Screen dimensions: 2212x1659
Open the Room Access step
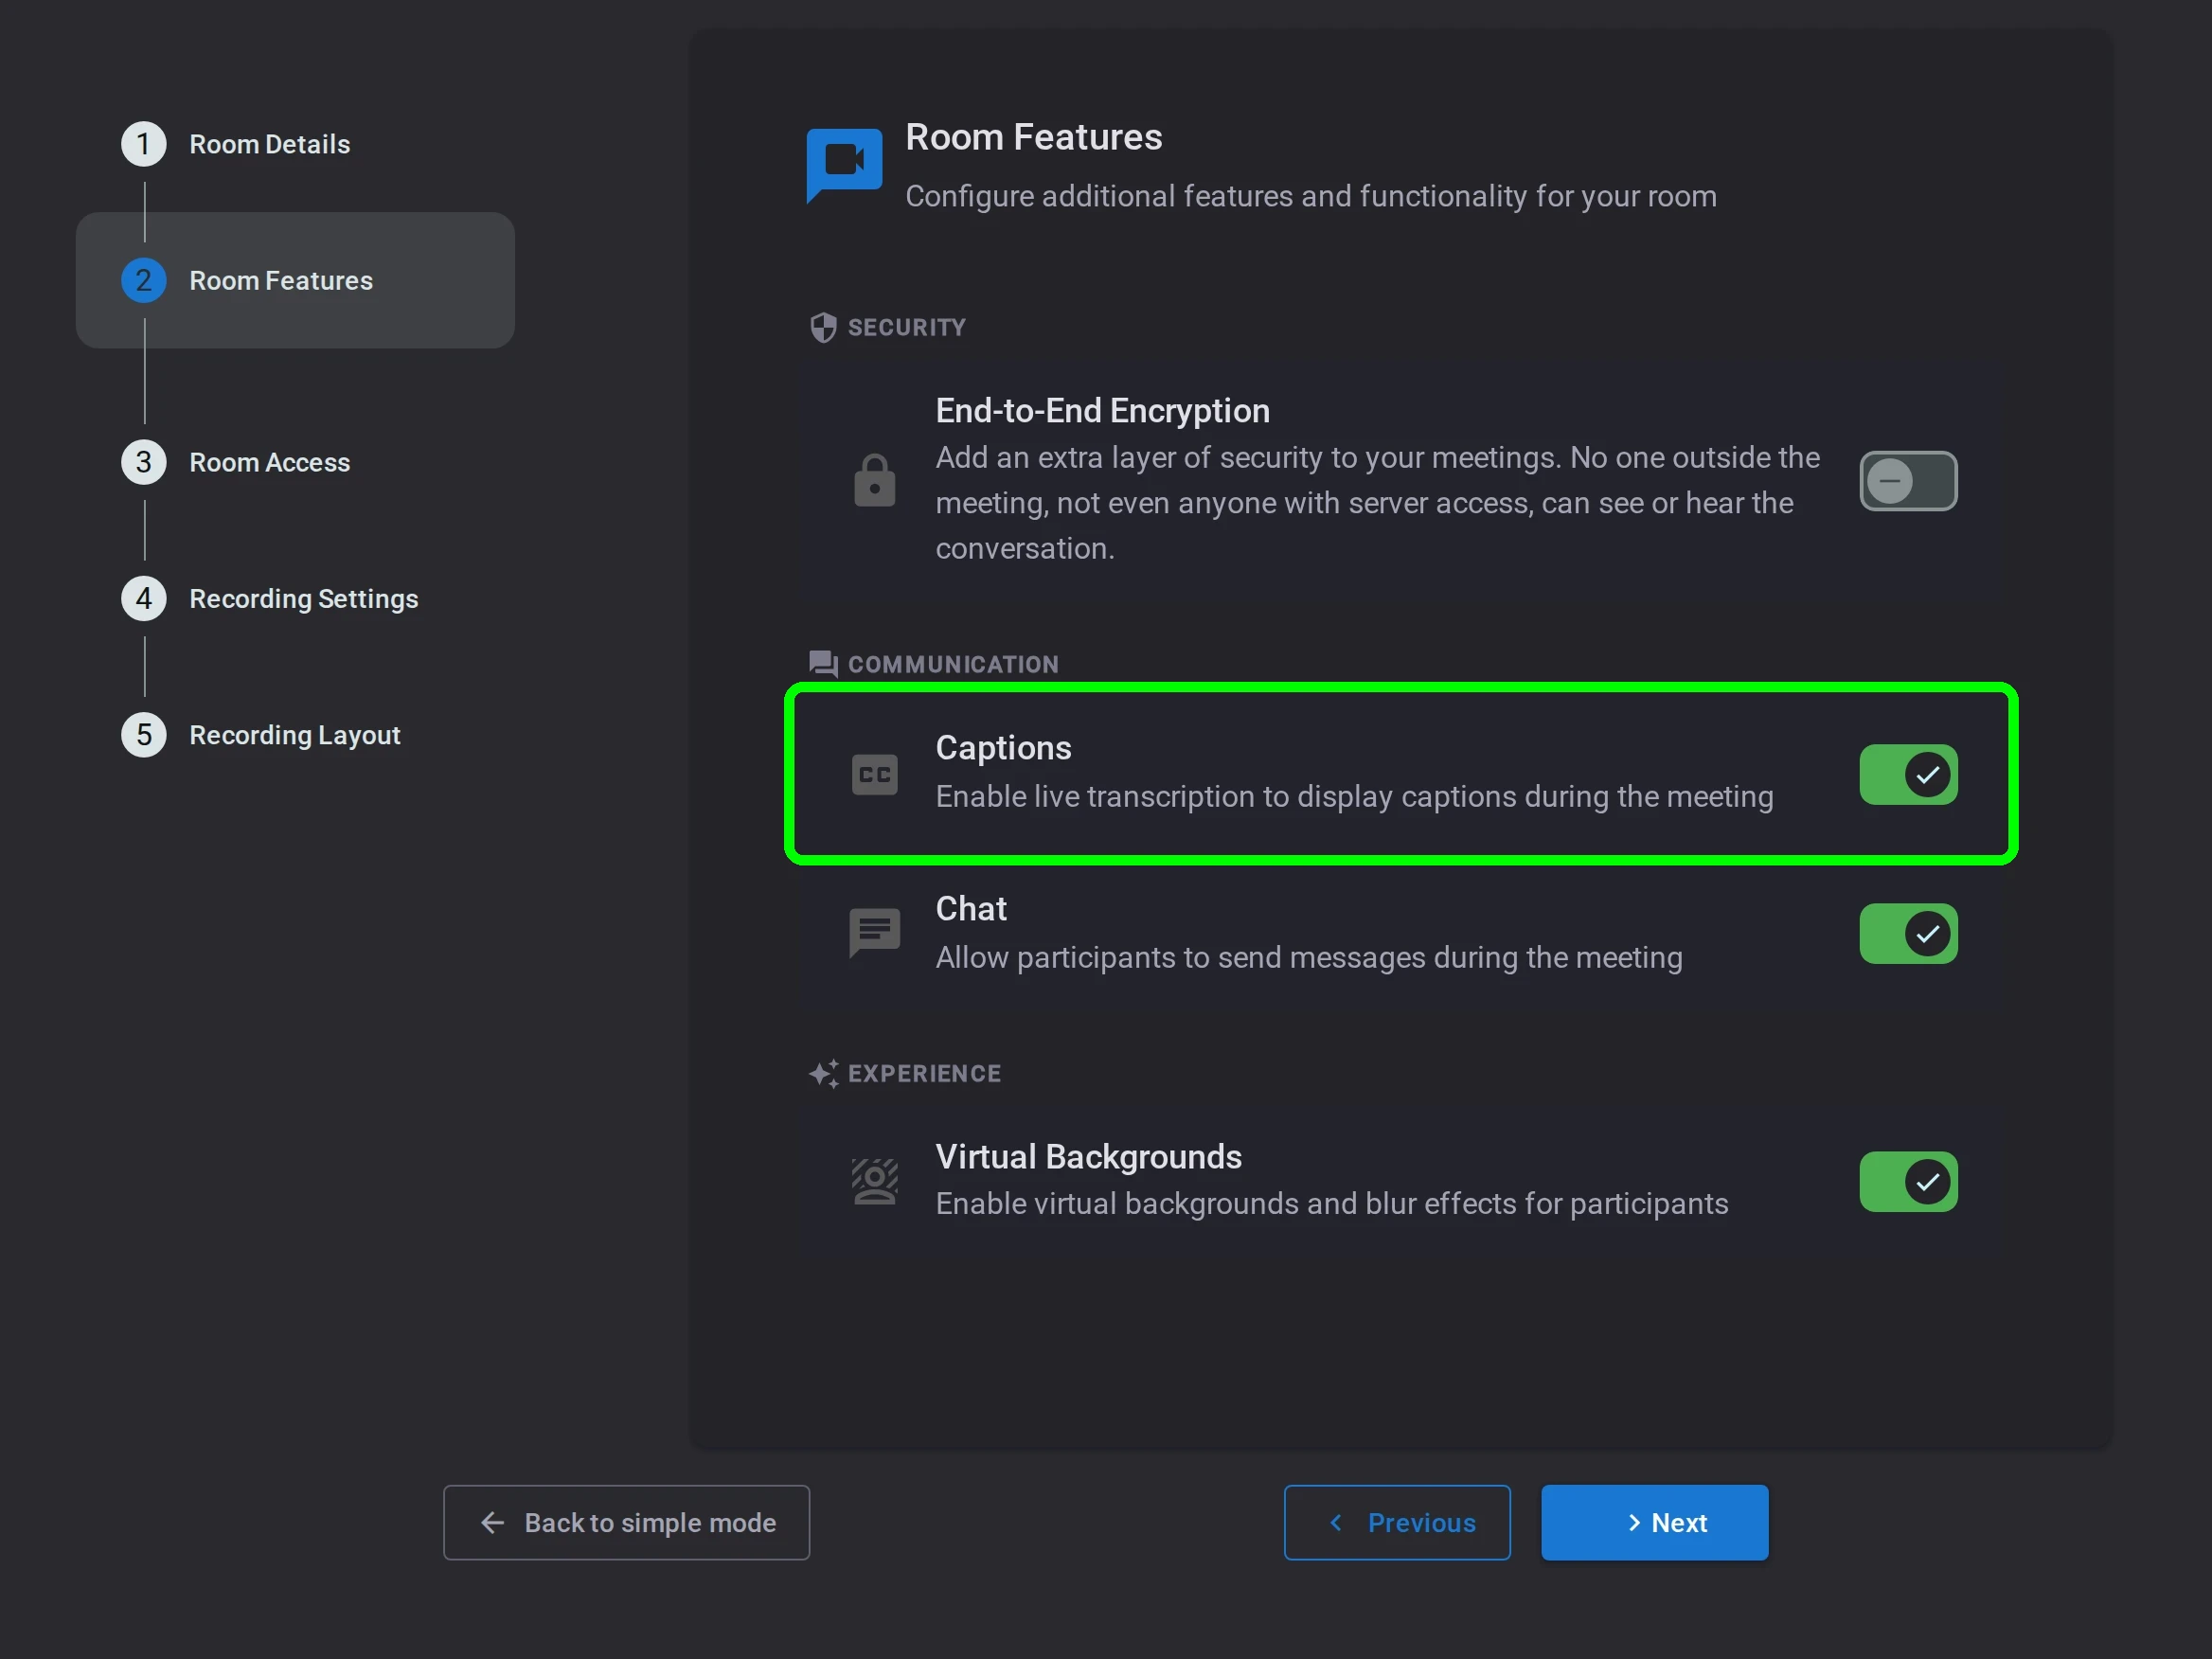tap(270, 462)
